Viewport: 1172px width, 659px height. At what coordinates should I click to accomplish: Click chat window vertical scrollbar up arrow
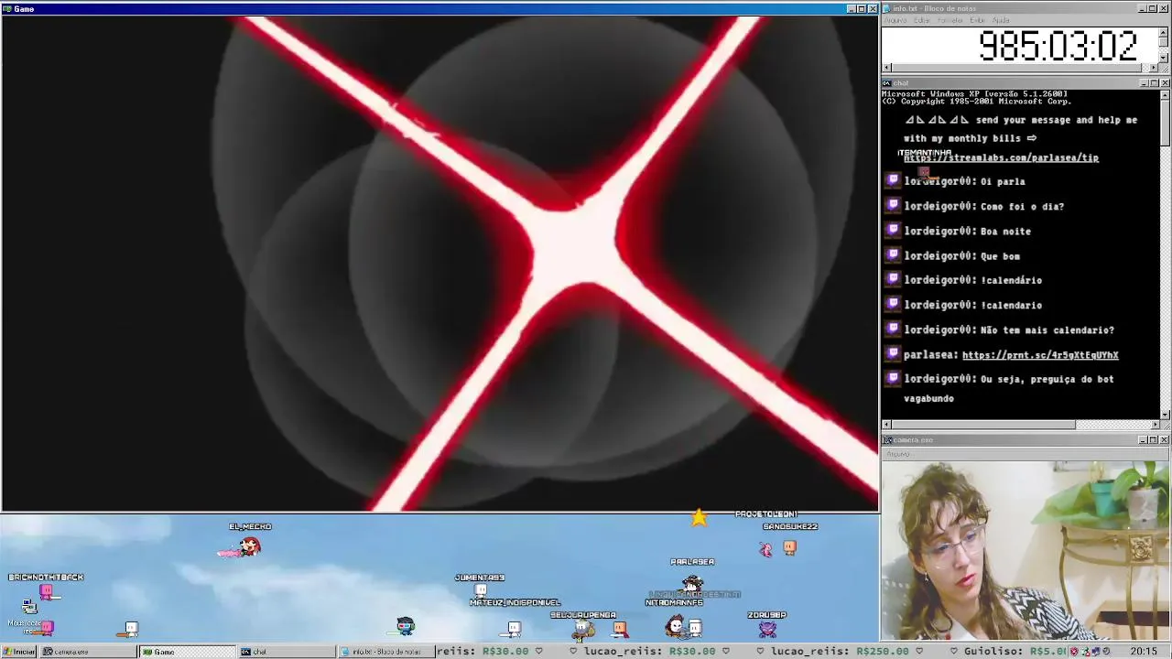point(1165,94)
